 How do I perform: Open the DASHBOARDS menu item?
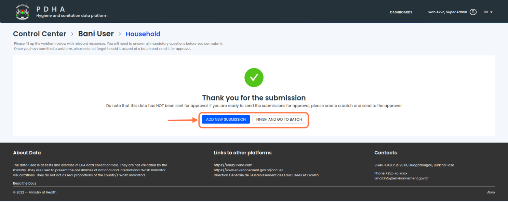pyautogui.click(x=401, y=12)
